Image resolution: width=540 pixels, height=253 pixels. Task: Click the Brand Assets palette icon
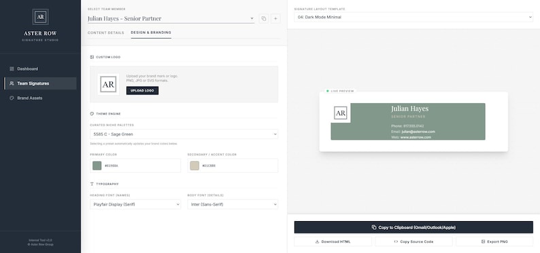[x=12, y=98]
